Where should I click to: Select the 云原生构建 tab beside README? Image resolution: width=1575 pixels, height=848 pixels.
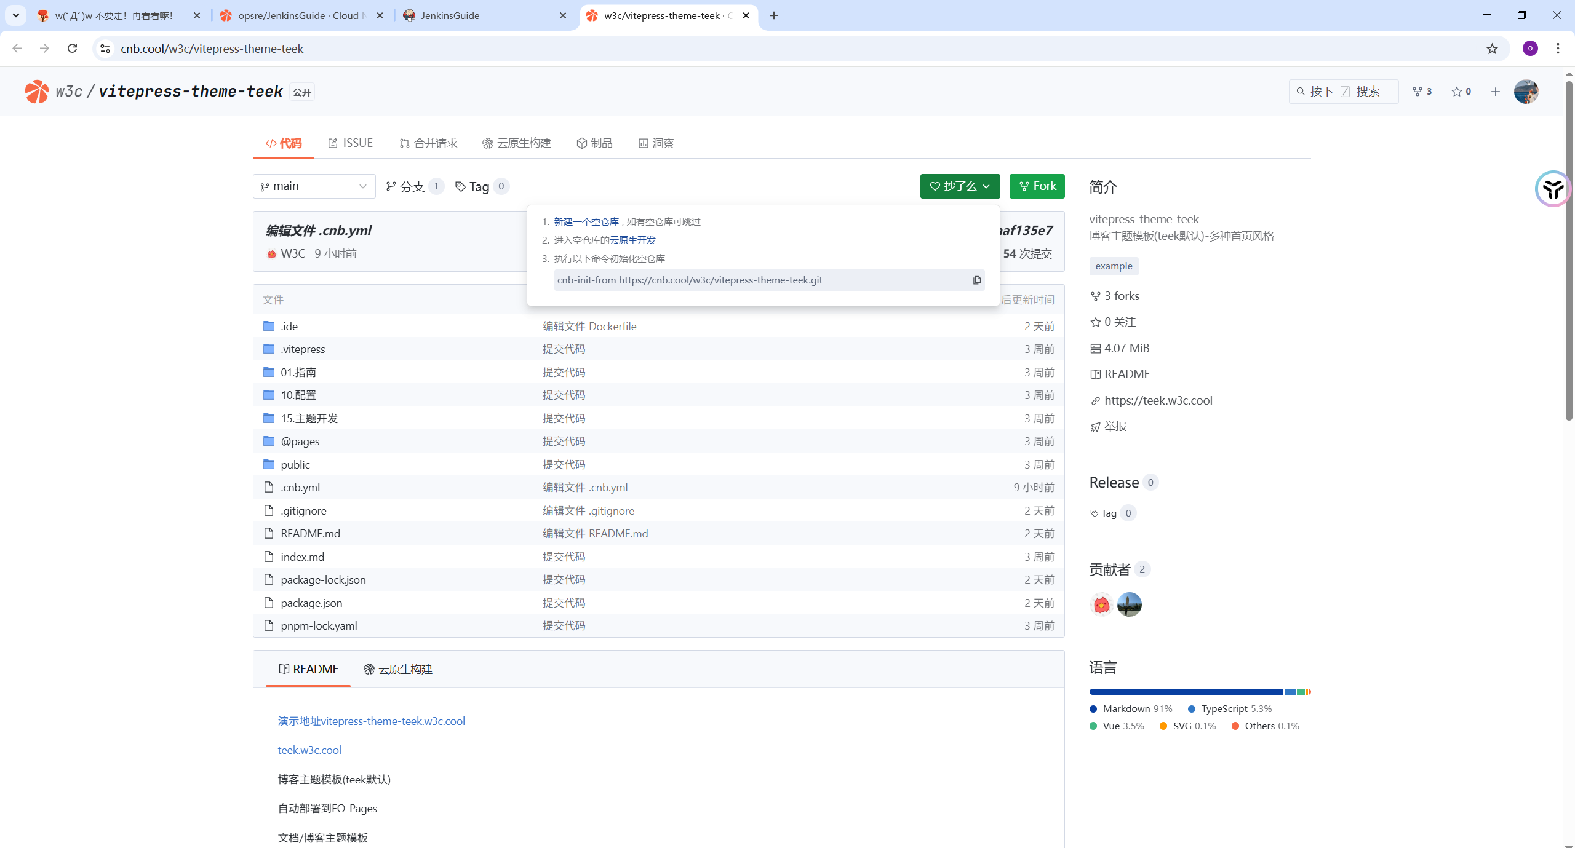click(398, 669)
